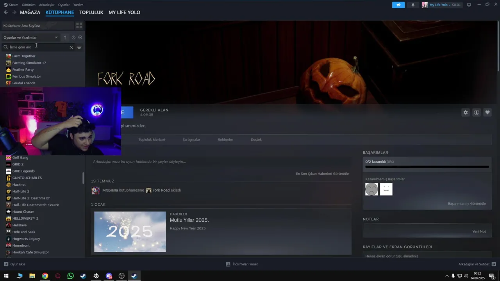Switch to MAĞAZA tab

[30, 12]
